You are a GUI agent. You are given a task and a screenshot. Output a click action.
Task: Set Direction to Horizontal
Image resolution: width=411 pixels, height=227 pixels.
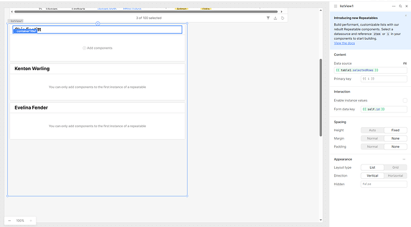click(396, 176)
